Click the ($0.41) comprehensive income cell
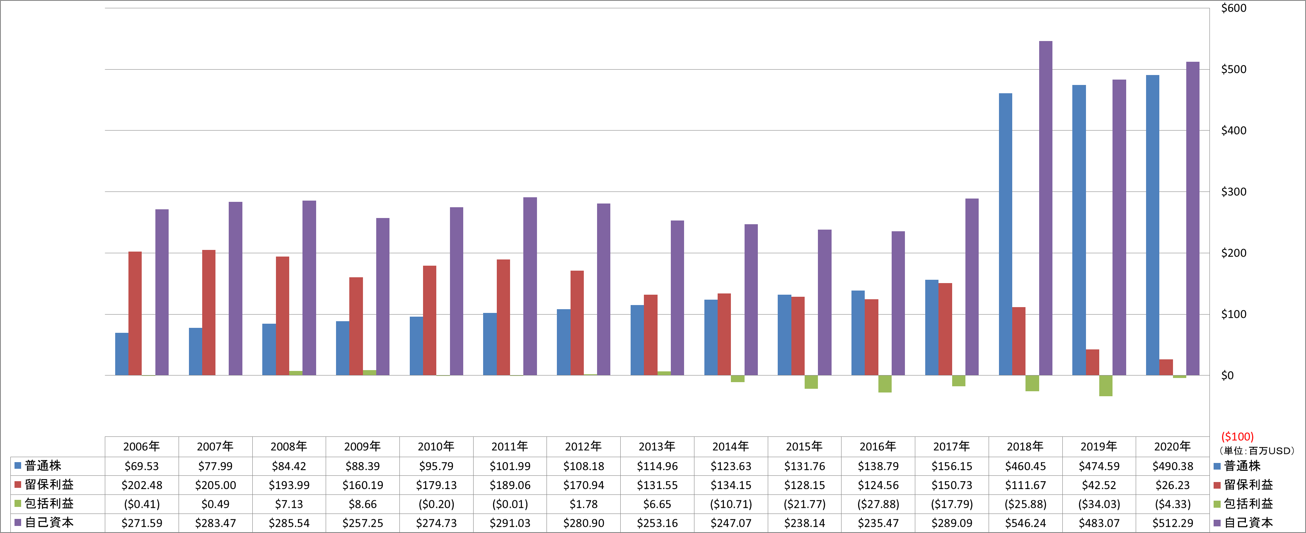Screen dimensions: 1306x533 click(141, 504)
